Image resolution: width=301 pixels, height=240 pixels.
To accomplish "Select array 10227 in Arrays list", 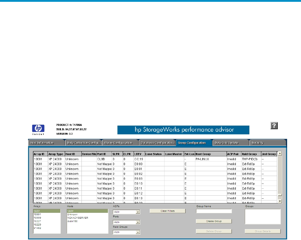I will [x=47, y=221].
